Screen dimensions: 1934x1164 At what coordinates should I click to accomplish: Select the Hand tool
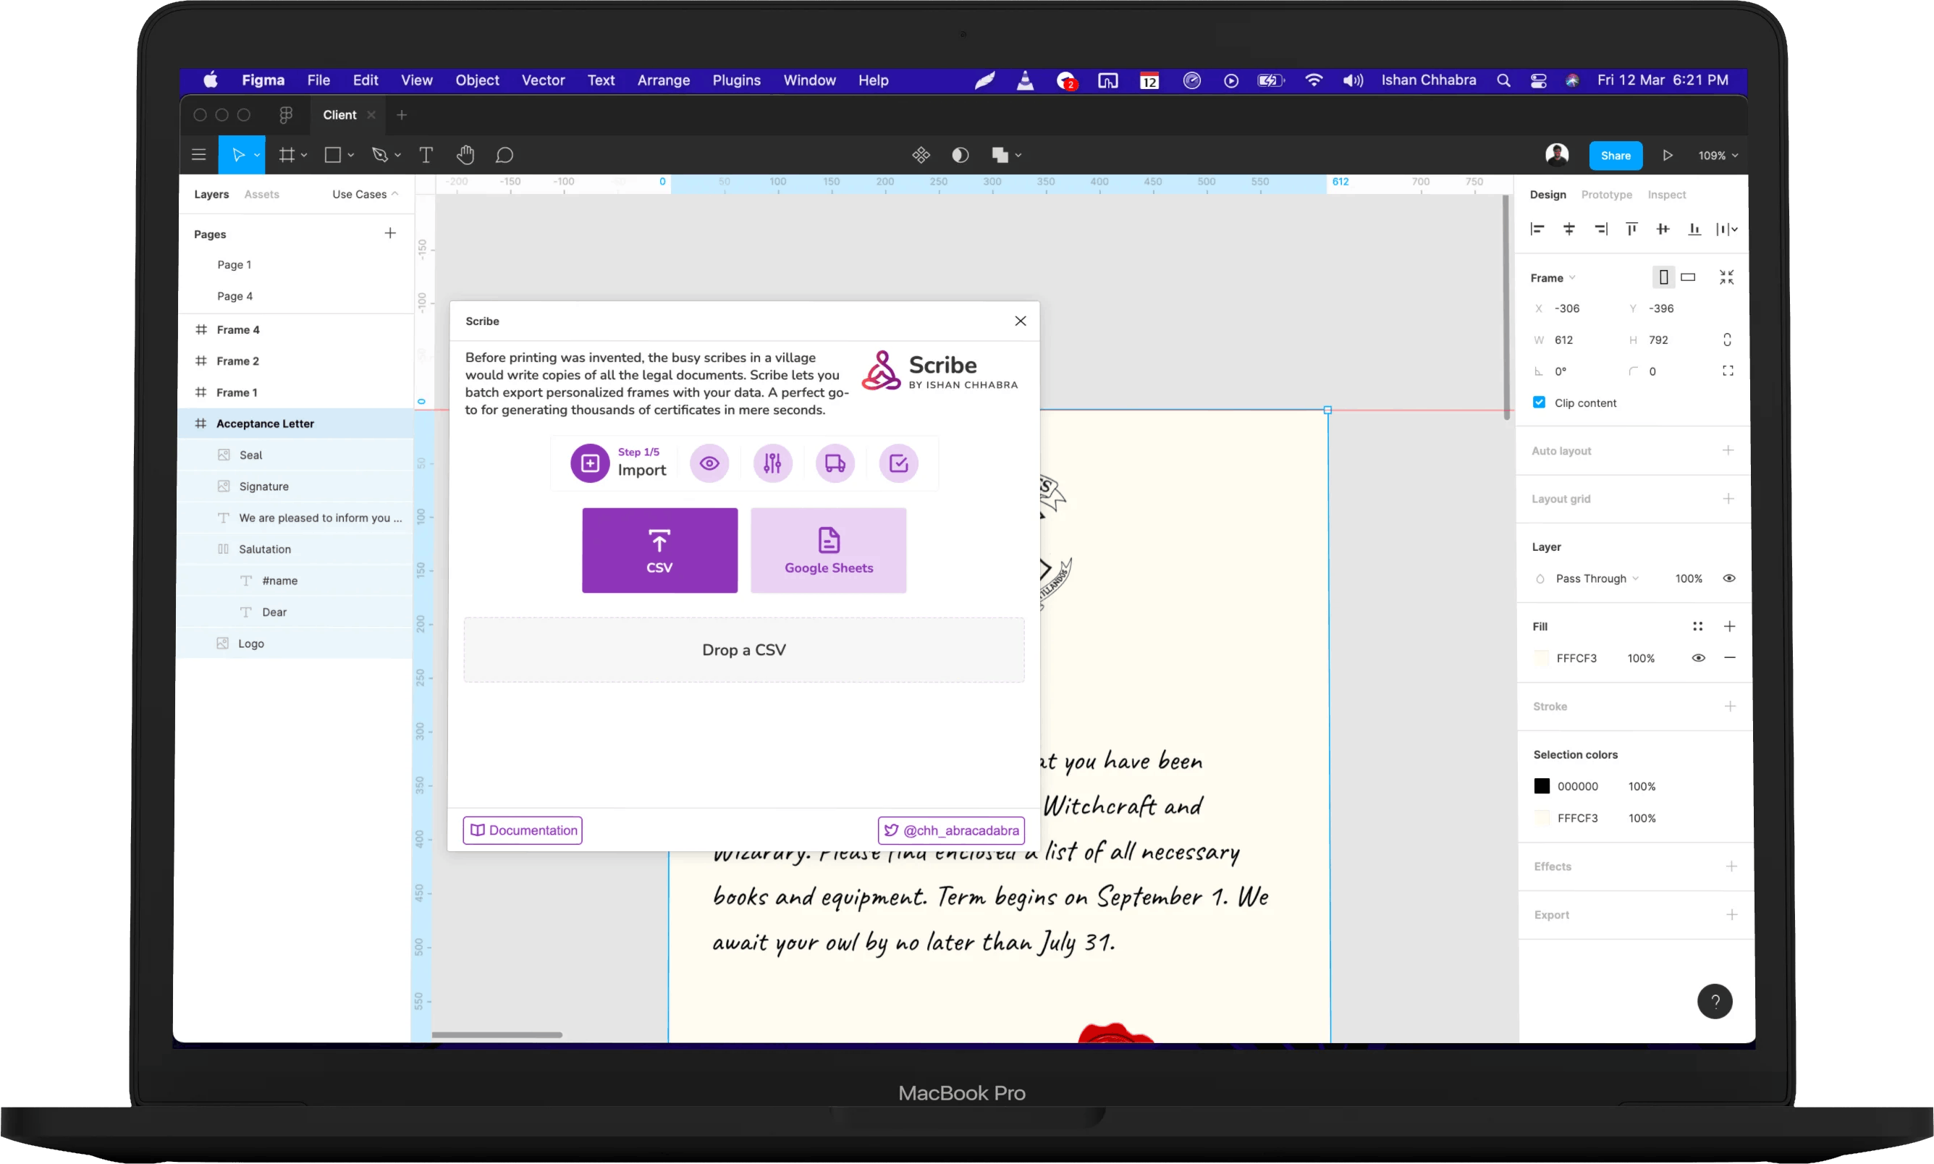point(465,156)
